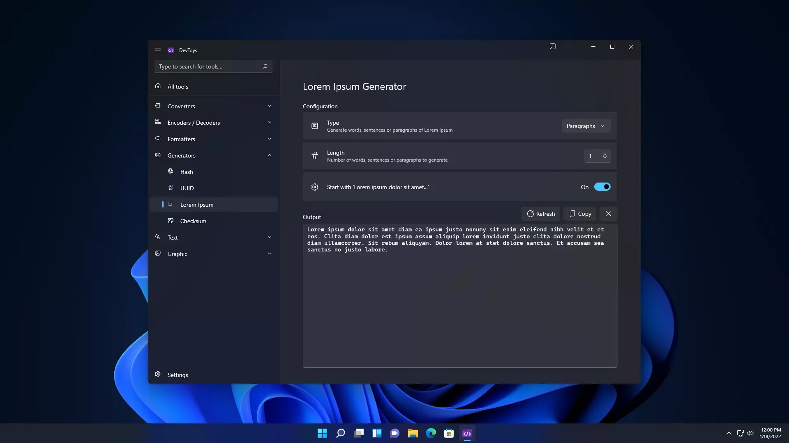Click DevToys icon in taskbar
The width and height of the screenshot is (789, 443).
coord(467,433)
